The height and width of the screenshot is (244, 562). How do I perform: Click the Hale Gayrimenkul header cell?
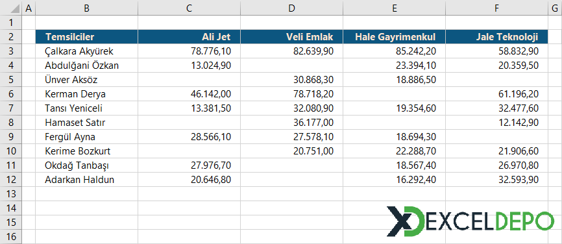tap(395, 37)
